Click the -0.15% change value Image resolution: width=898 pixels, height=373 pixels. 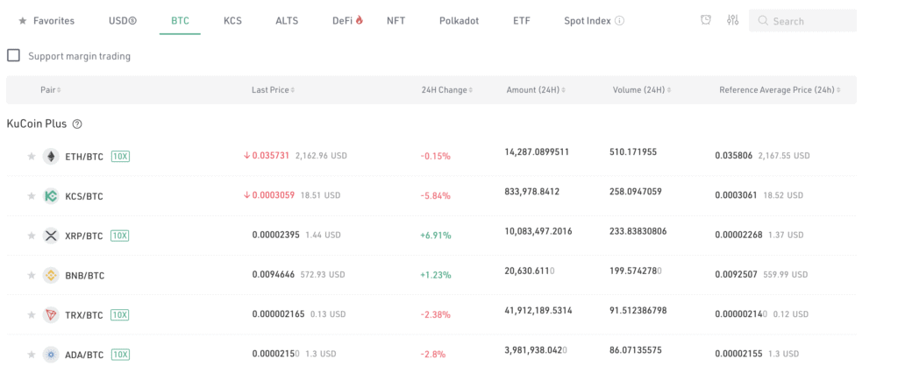pyautogui.click(x=435, y=156)
